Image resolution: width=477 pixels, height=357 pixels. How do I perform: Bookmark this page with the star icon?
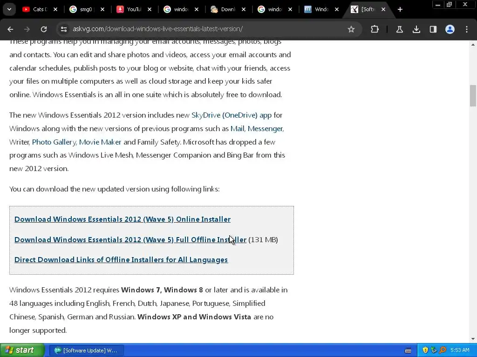tap(351, 29)
